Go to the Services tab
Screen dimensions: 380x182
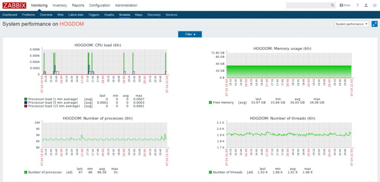point(171,15)
